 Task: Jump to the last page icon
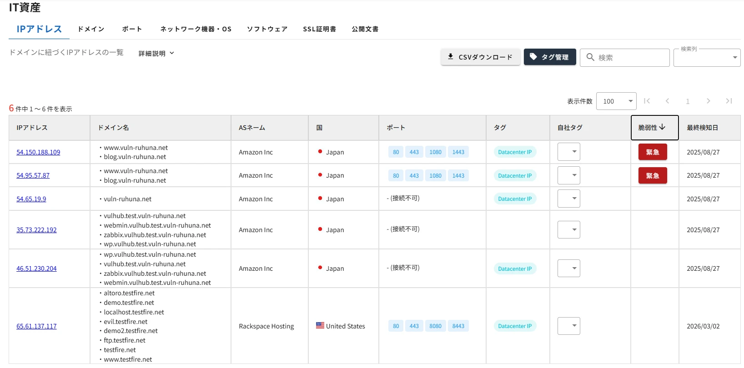point(729,101)
